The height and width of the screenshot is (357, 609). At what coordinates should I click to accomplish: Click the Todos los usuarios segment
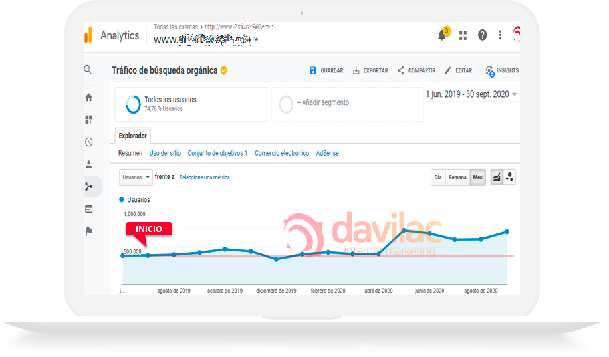191,104
